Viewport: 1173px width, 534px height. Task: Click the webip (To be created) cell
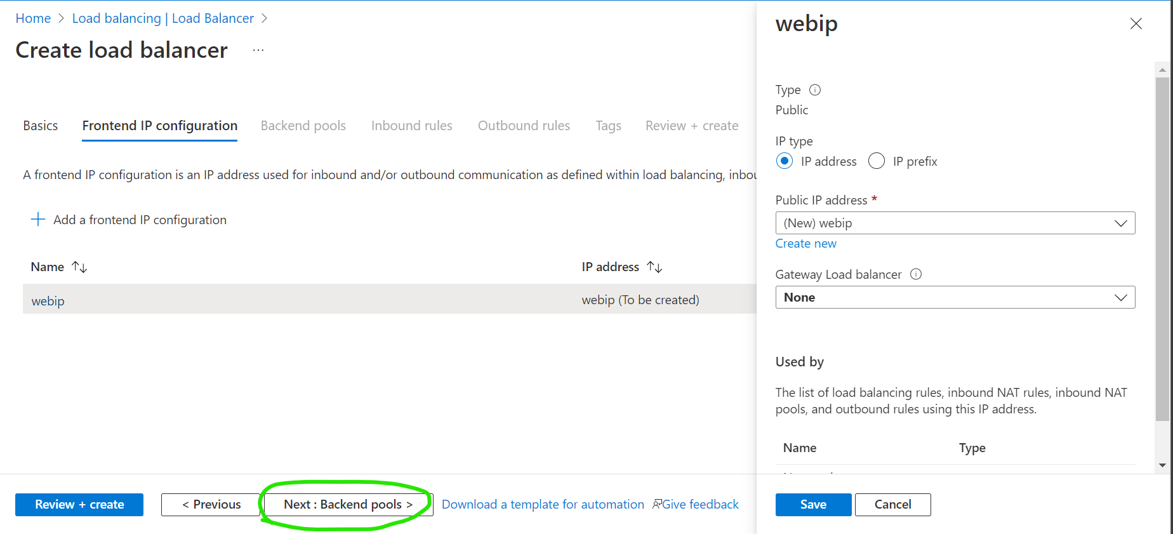click(640, 300)
